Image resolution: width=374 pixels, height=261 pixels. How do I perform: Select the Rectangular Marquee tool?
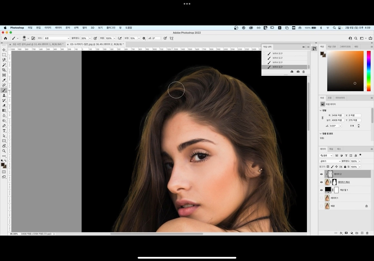tap(4, 55)
